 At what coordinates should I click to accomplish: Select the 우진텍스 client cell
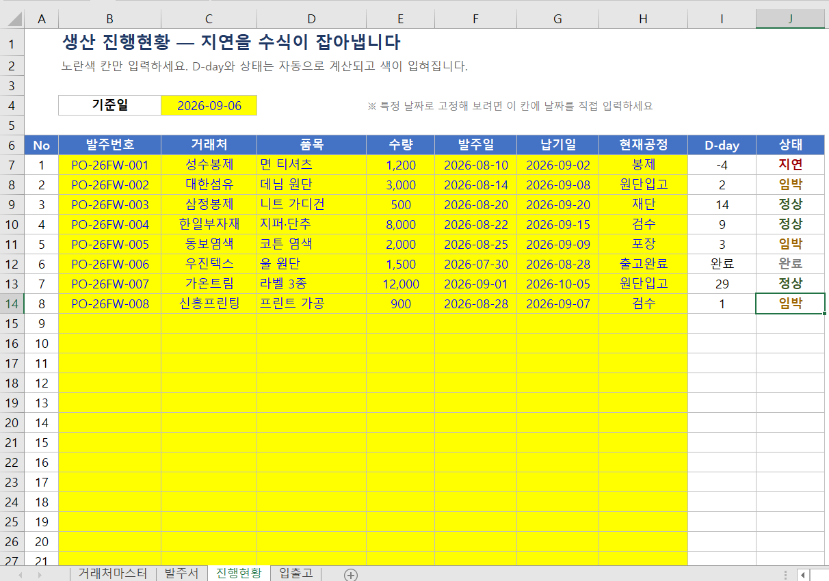coord(209,264)
